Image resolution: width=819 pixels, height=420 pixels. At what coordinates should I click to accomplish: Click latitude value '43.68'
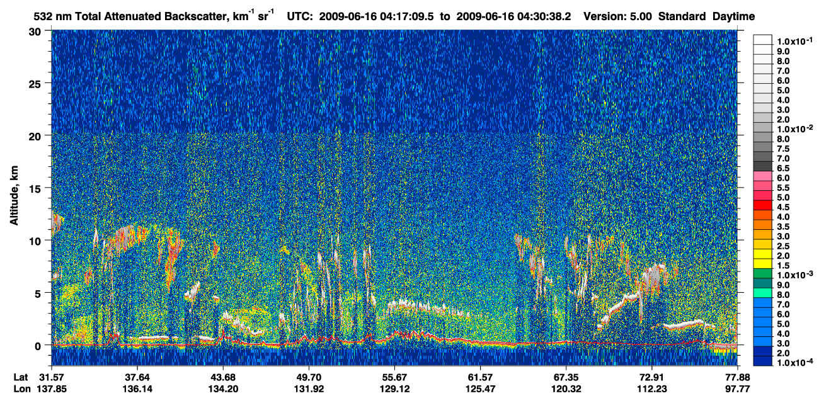click(223, 377)
